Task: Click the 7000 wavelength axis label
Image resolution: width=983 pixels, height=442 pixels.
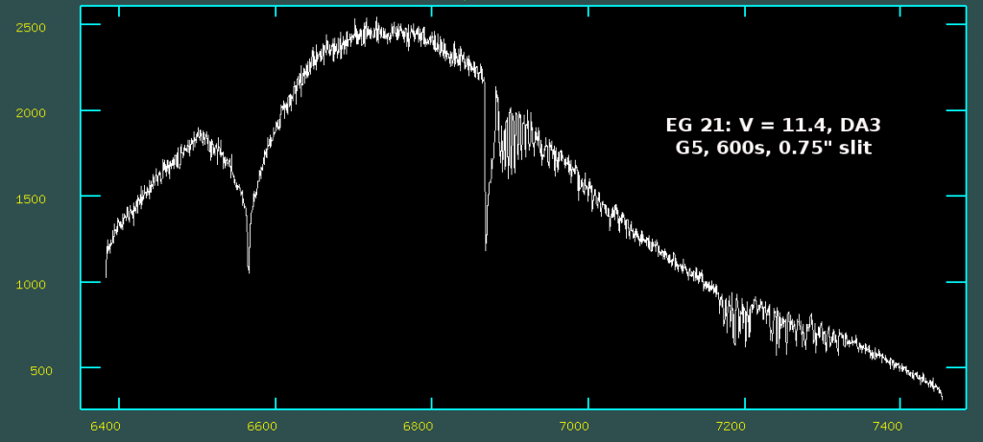Action: (575, 427)
